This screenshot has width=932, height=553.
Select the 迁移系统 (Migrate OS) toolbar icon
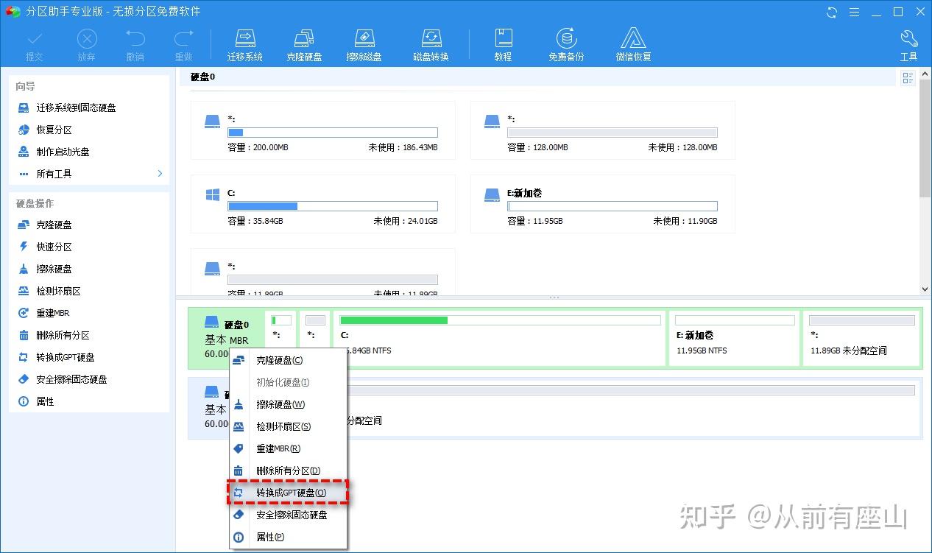tap(245, 43)
